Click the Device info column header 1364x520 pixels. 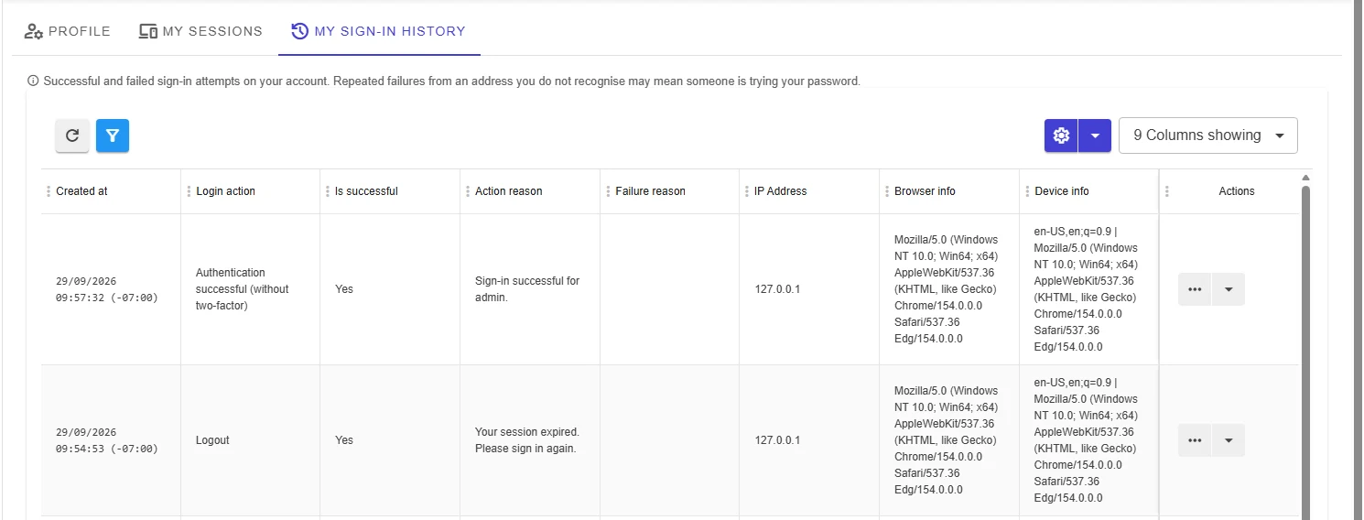[x=1062, y=191]
